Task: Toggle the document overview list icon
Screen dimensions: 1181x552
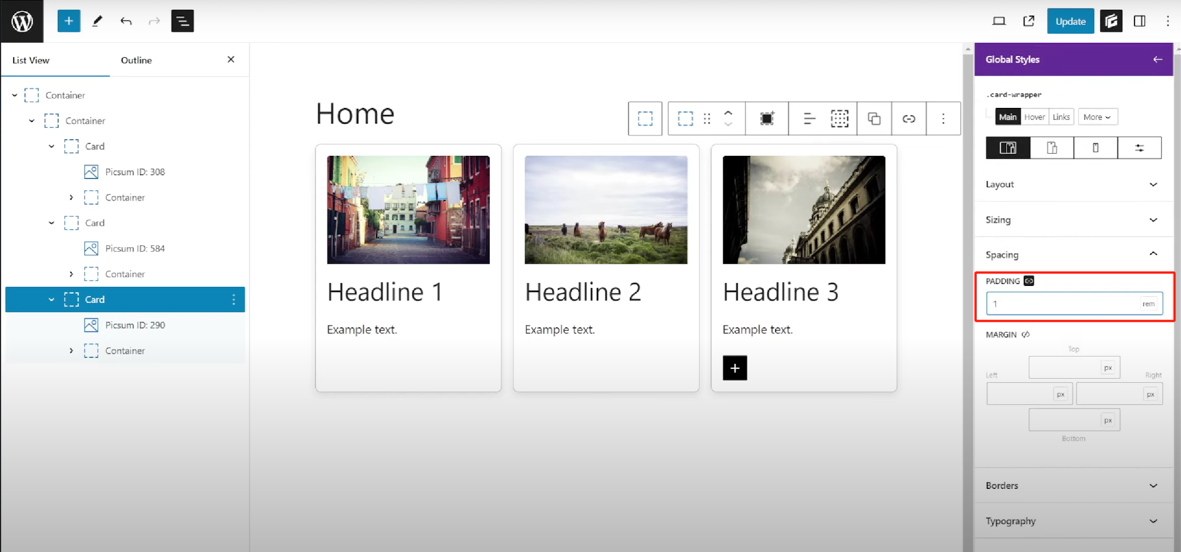Action: point(182,21)
